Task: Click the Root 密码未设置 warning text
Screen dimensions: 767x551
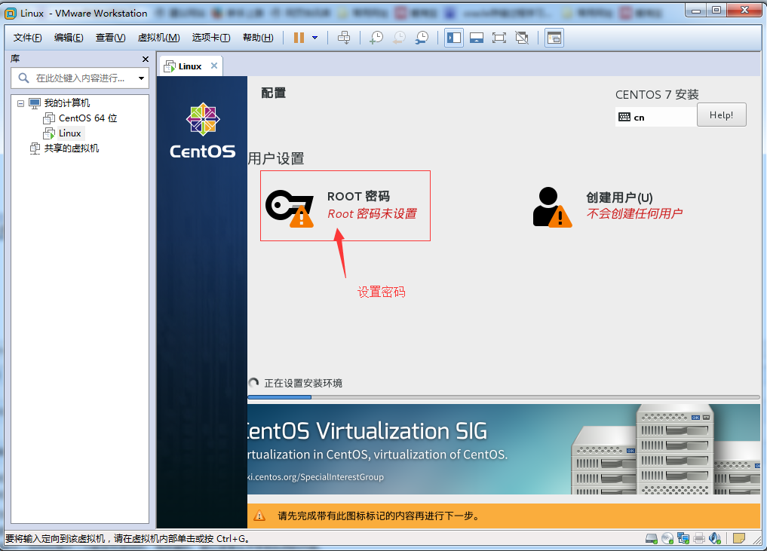Action: tap(372, 214)
